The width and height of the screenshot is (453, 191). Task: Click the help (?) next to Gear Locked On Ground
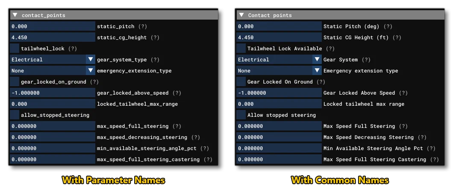click(x=321, y=82)
